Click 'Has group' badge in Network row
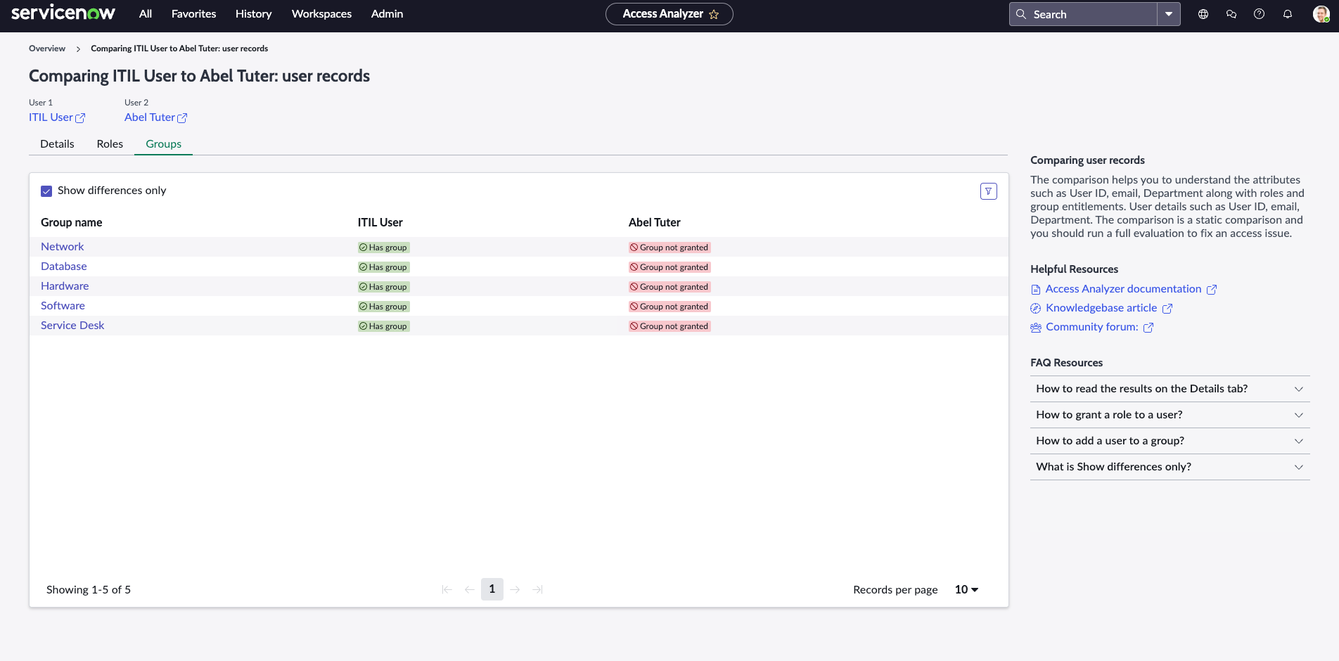The image size is (1339, 661). 383,248
